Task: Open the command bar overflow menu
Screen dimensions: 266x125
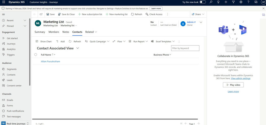Action: [168, 14]
